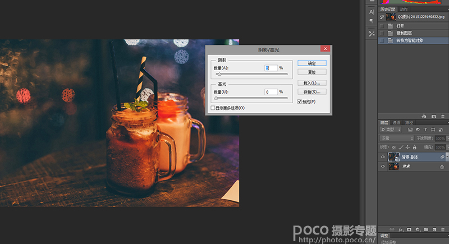Click the text layer filter icon (T)

pos(426,130)
